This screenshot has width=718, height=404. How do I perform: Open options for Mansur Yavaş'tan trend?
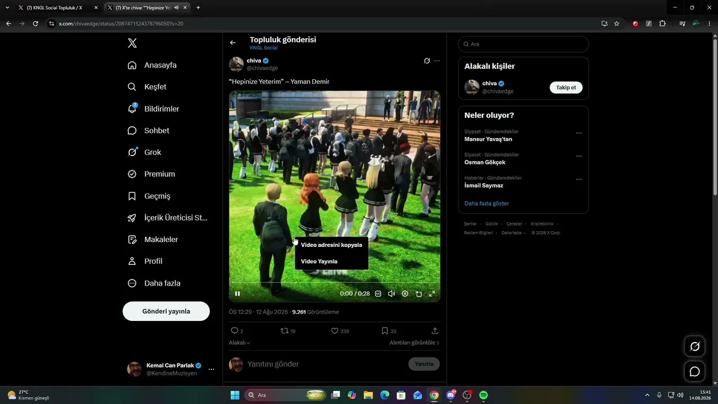click(x=579, y=134)
